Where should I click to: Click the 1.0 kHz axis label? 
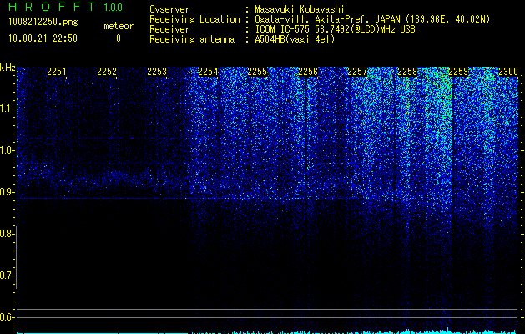(7, 150)
